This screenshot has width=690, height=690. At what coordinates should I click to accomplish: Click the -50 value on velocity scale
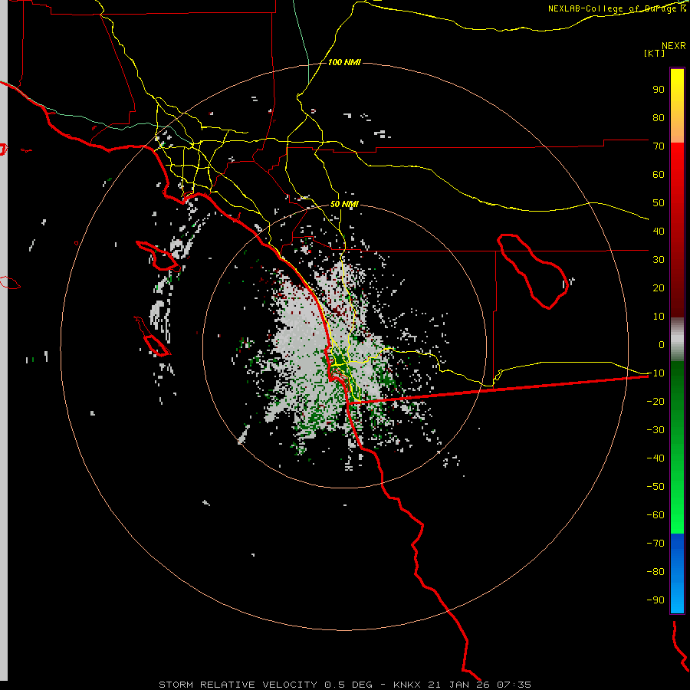pyautogui.click(x=655, y=487)
